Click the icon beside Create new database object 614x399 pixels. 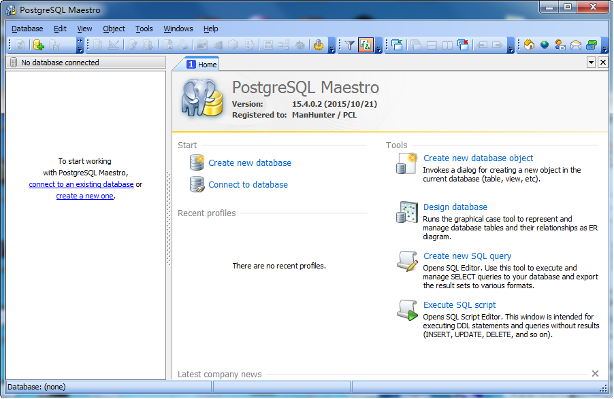406,163
